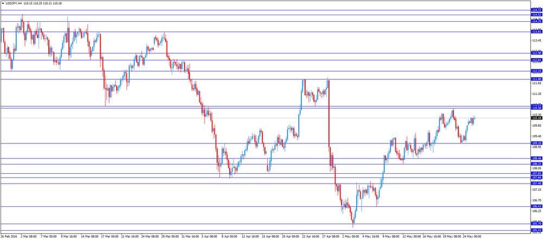Screen dimensions: 543x240
Task: Select the 112.61 price level label
Action: [x=537, y=60]
